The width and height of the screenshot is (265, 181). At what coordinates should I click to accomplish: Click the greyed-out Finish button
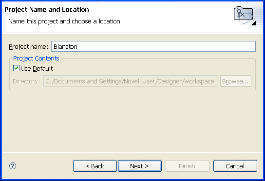[187, 166]
